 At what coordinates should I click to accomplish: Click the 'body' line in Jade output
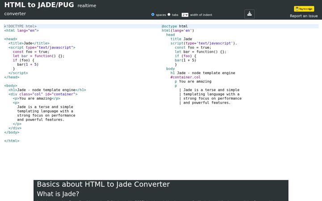click(170, 69)
